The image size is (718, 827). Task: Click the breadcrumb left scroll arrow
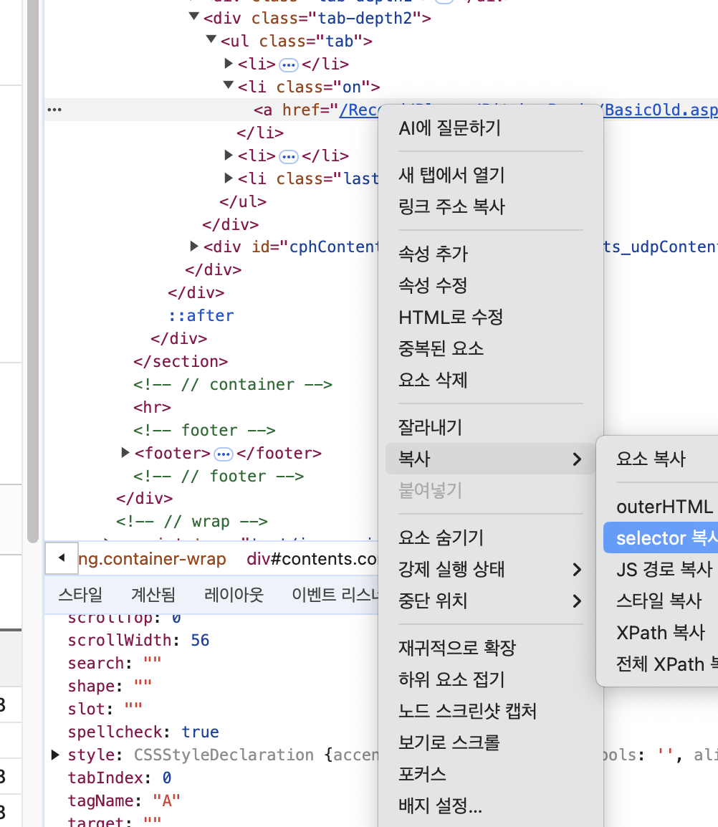click(x=62, y=558)
